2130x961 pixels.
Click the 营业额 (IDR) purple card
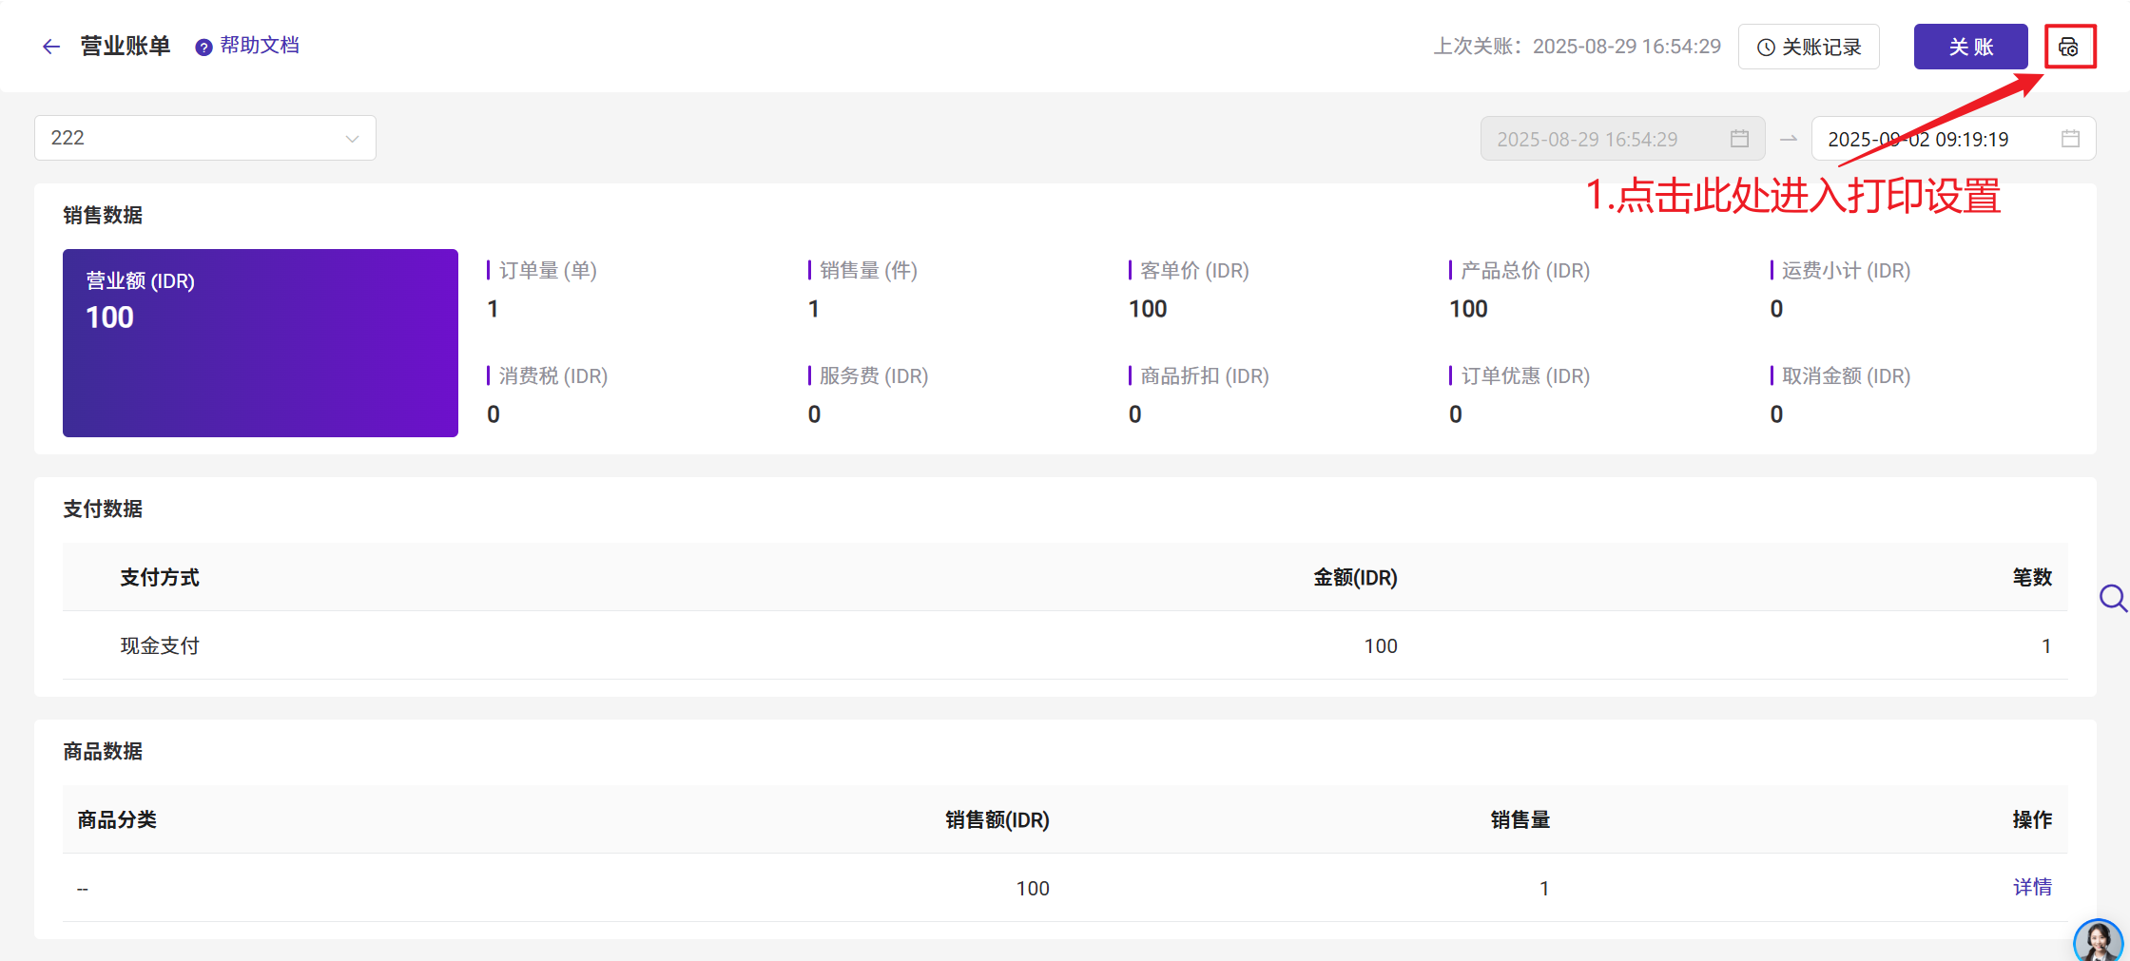tap(261, 343)
